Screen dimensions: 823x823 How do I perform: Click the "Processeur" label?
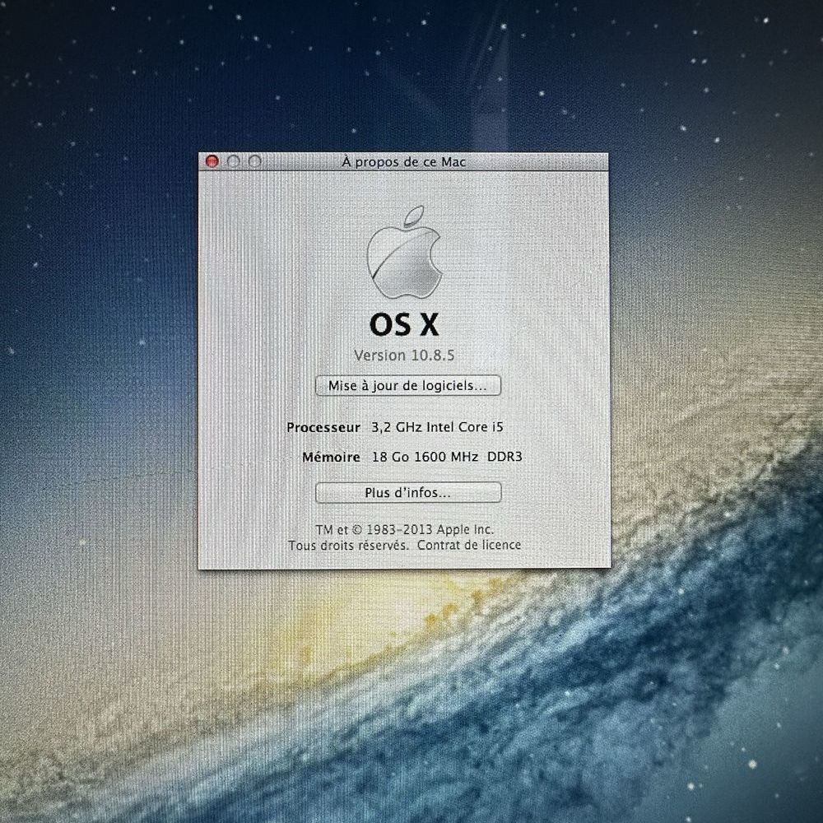pyautogui.click(x=323, y=428)
